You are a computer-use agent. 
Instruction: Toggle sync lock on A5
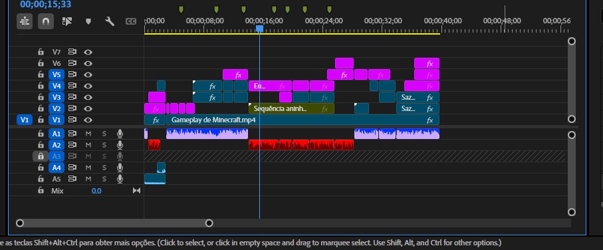coord(72,179)
